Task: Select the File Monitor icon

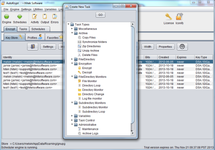Action: point(79,81)
